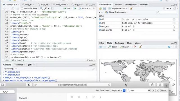Open the Tutorial tab

pos(144,4)
